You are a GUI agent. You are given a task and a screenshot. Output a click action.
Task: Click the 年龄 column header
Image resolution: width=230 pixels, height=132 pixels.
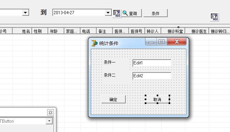pyautogui.click(x=56, y=31)
